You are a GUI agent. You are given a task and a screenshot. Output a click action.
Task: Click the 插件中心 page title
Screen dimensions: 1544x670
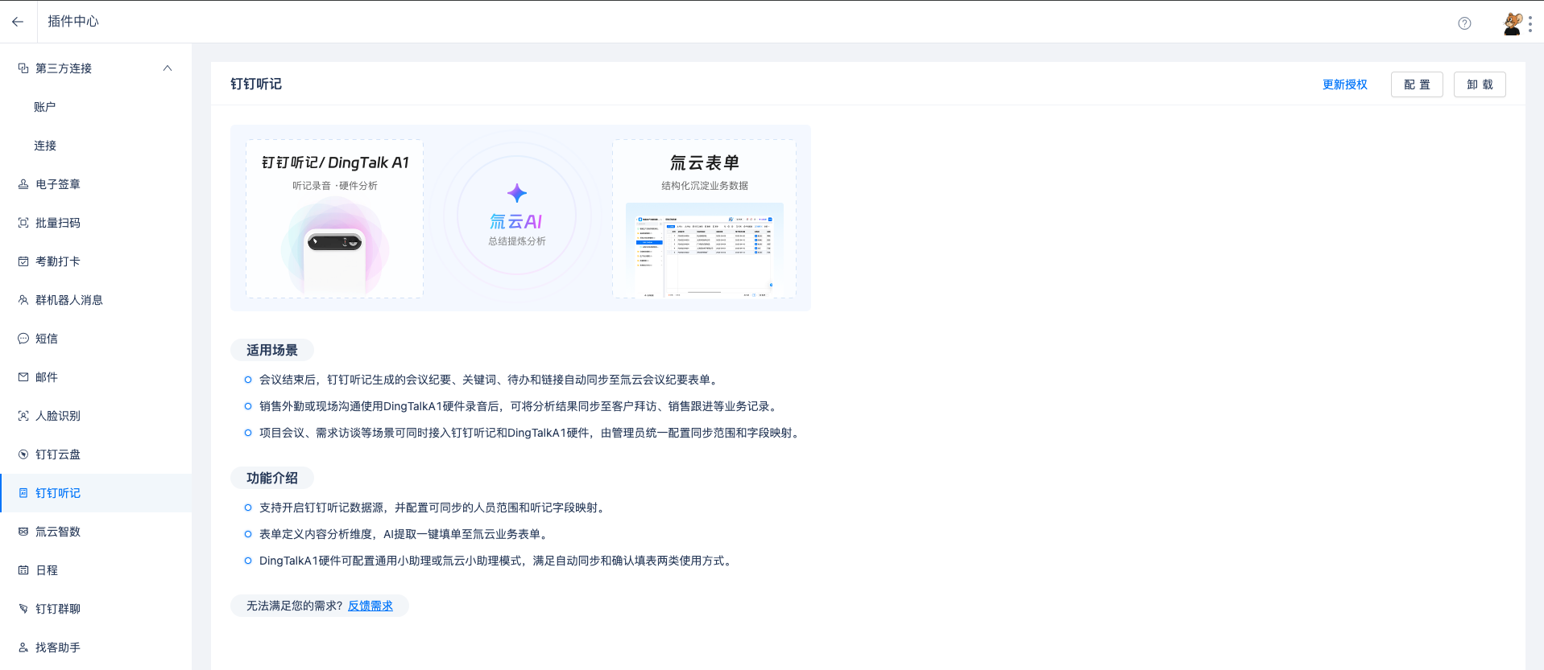[73, 22]
